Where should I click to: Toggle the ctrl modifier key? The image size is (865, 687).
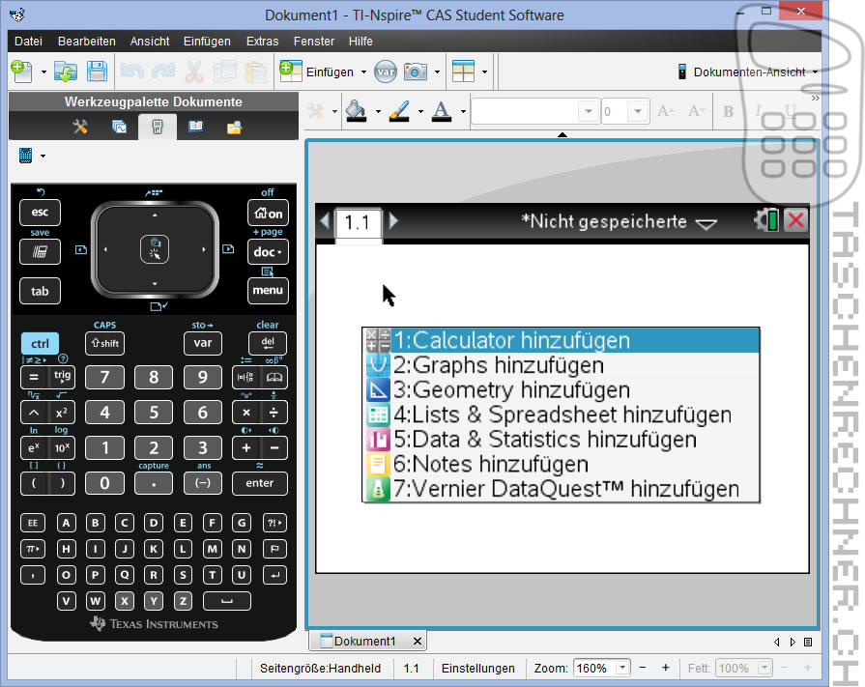(x=40, y=344)
